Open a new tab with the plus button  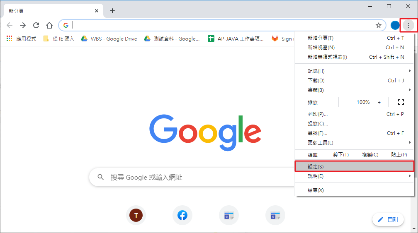coord(112,11)
